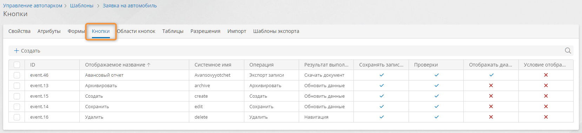The image size is (582, 133).
Task: Open the Таблицы tab
Action: click(173, 31)
